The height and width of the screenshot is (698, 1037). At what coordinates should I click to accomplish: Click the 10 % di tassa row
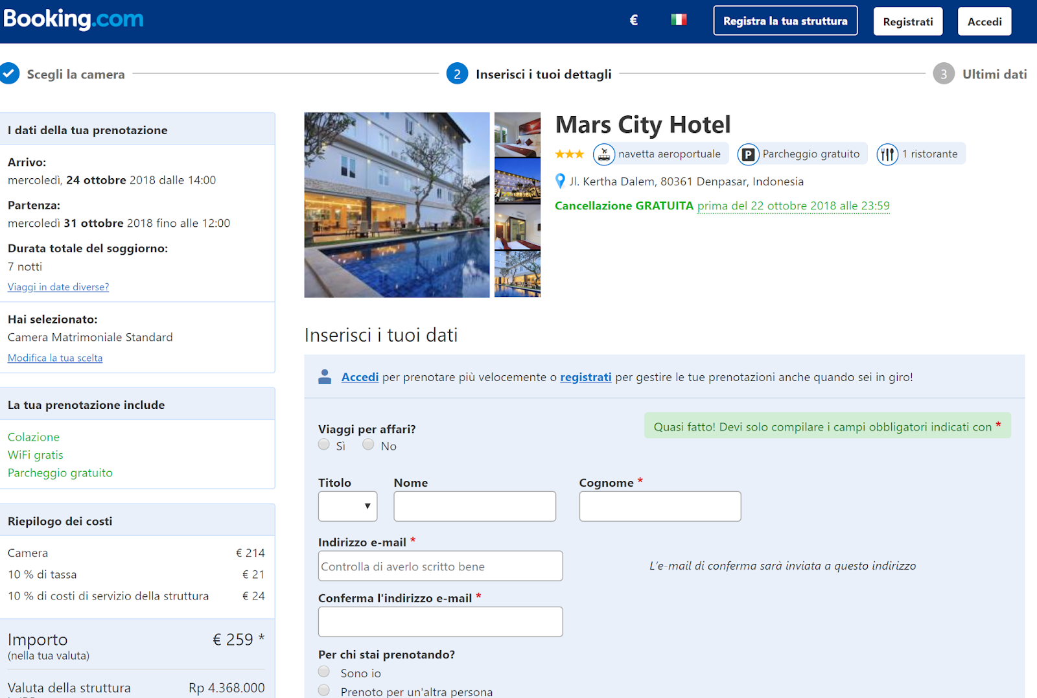[x=136, y=574]
